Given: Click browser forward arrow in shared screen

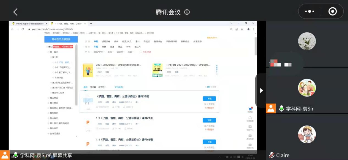Looking at the screenshot, I should [17, 29].
